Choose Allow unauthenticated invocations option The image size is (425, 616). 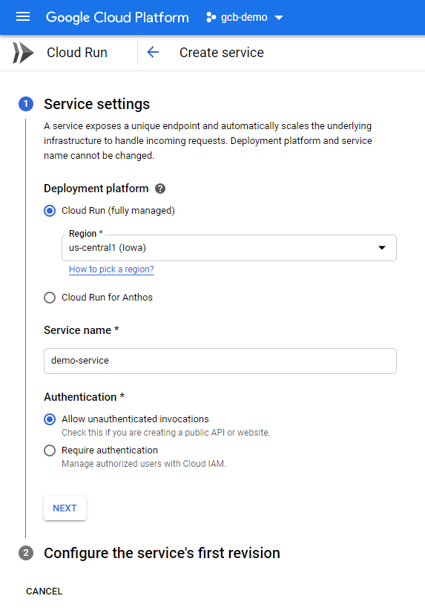click(x=50, y=419)
